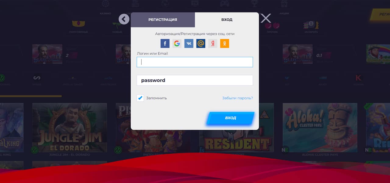The width and height of the screenshot is (390, 183).
Task: Sign in with the Facebook icon
Action: 165,44
